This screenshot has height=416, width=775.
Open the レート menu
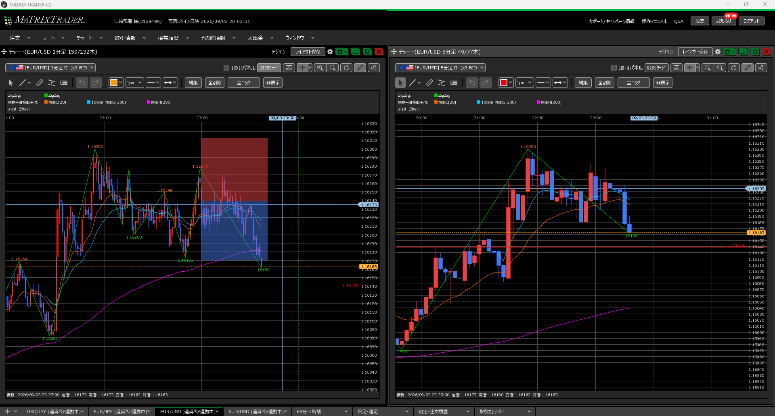click(53, 38)
